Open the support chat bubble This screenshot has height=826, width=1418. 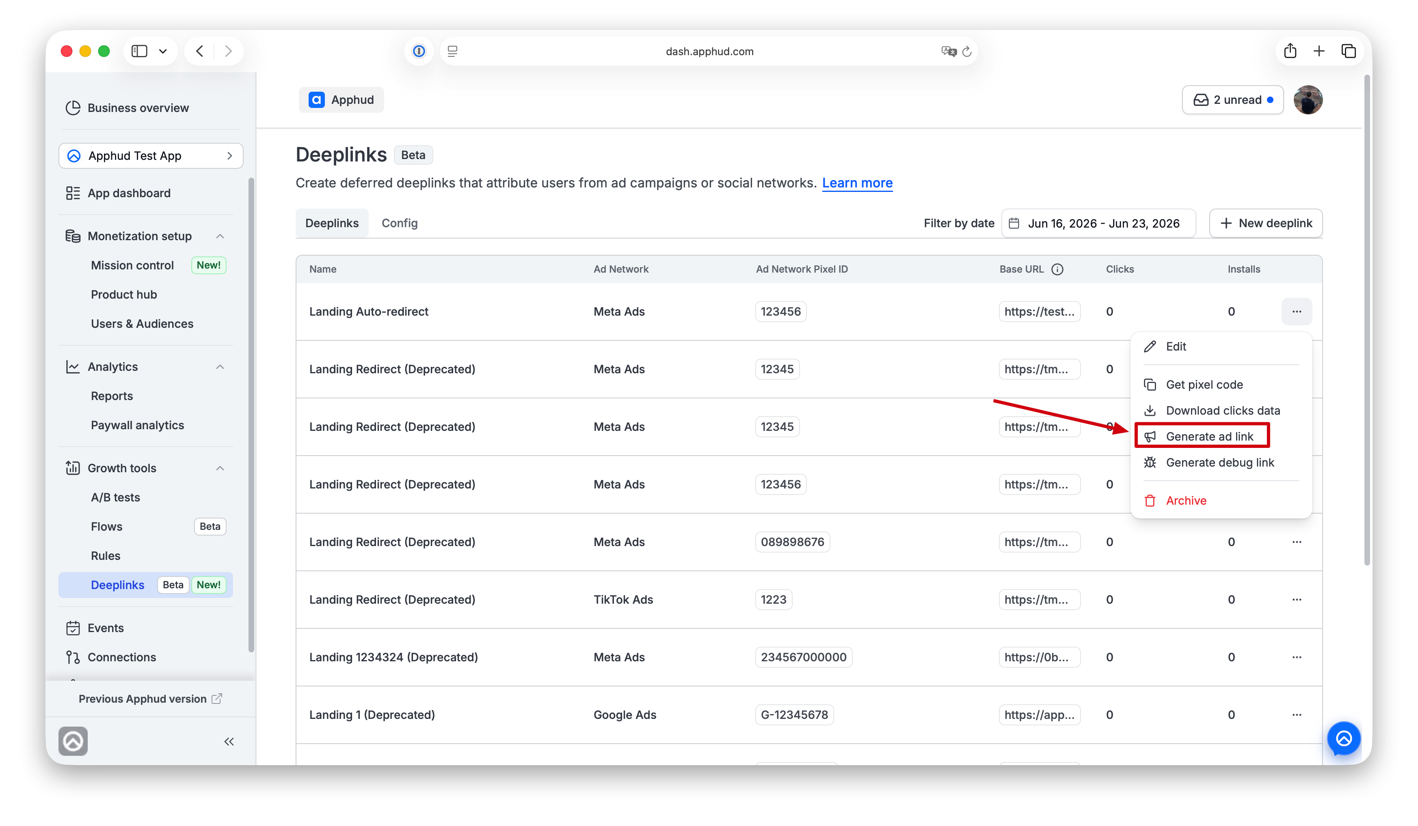pos(1344,738)
